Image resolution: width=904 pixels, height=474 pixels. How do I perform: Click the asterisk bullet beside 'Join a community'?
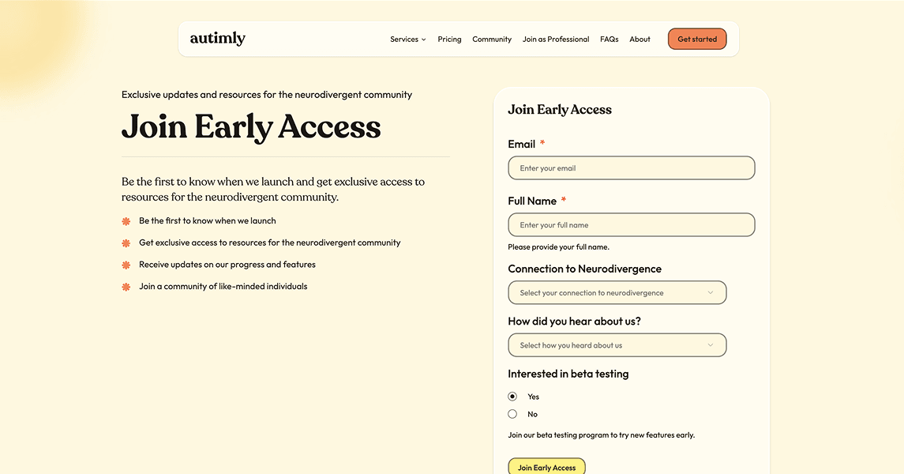coord(126,287)
